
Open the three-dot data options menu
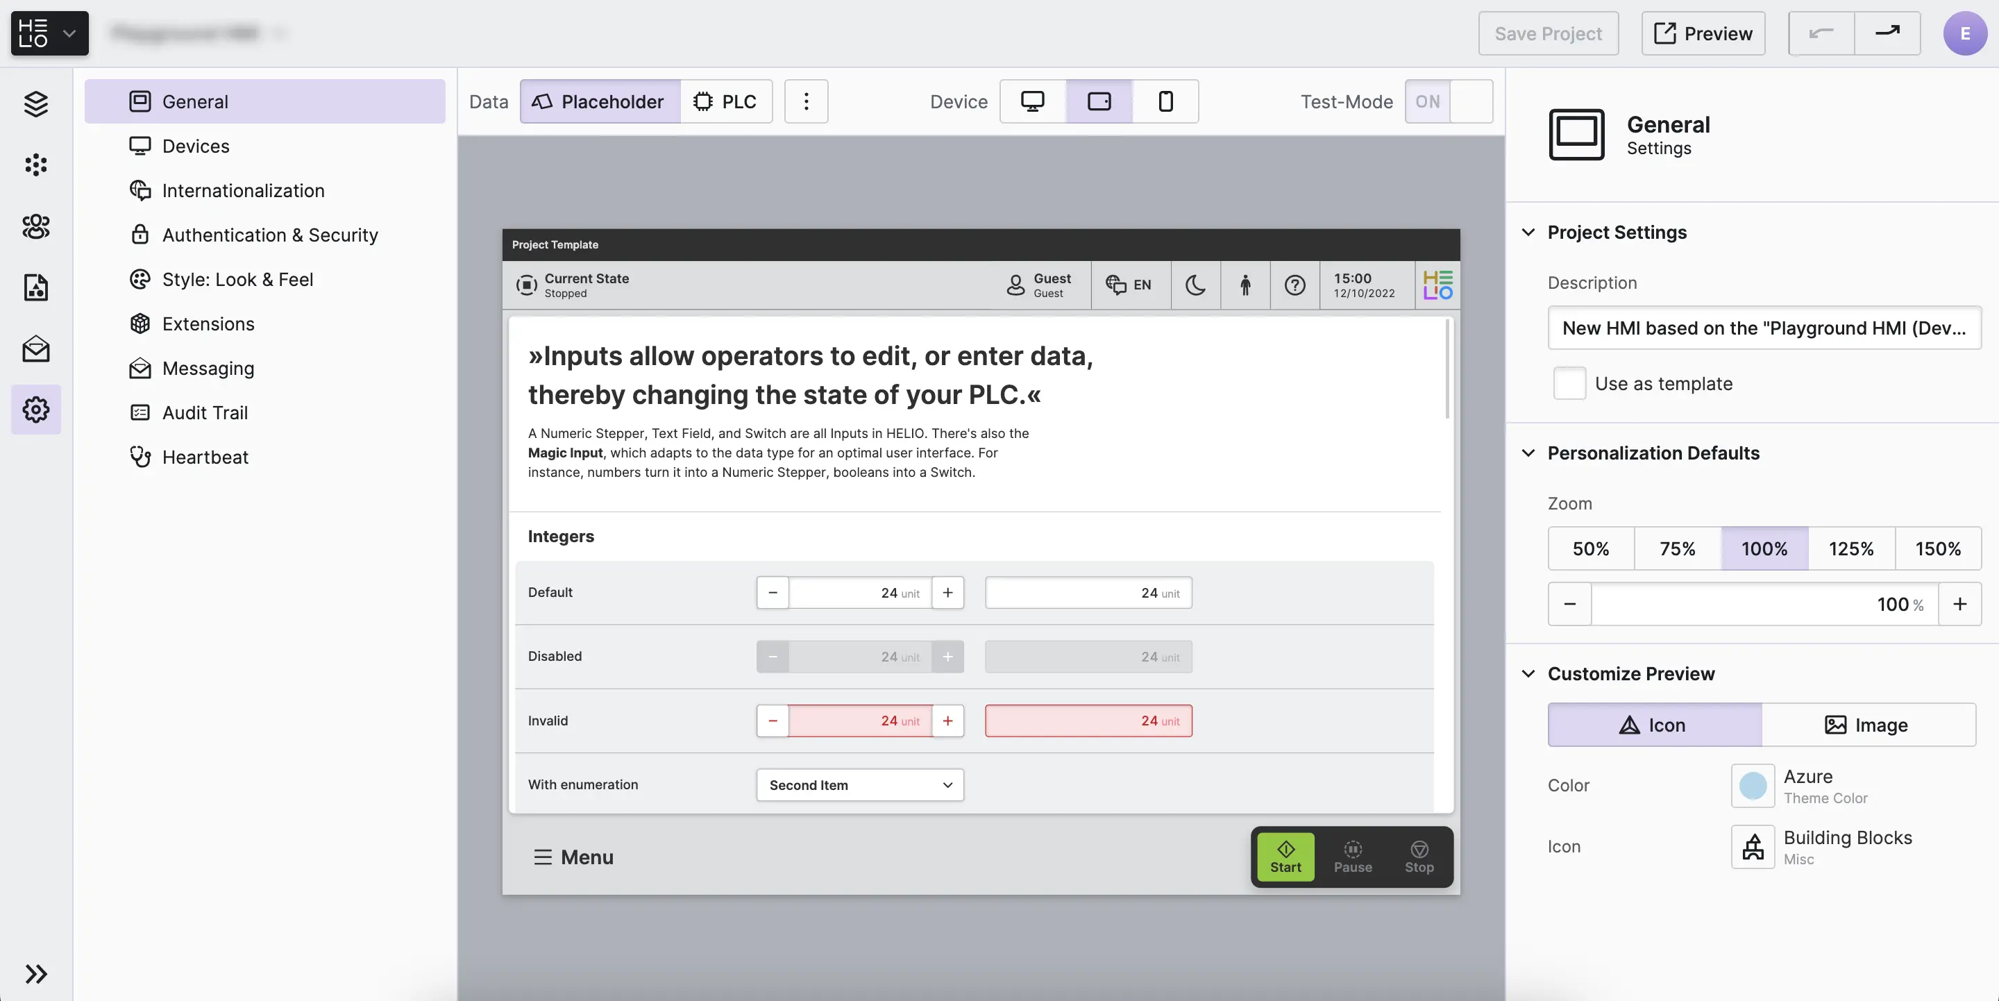click(x=805, y=101)
